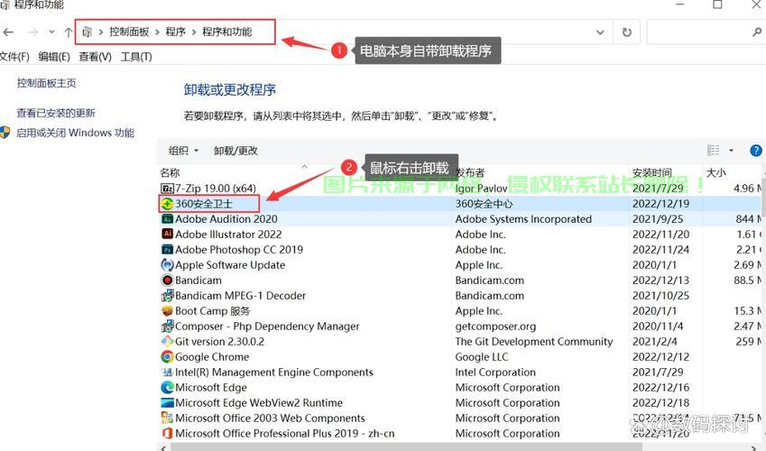The width and height of the screenshot is (766, 451).
Task: Click the Git version 2.30.0.2 icon
Action: click(167, 342)
